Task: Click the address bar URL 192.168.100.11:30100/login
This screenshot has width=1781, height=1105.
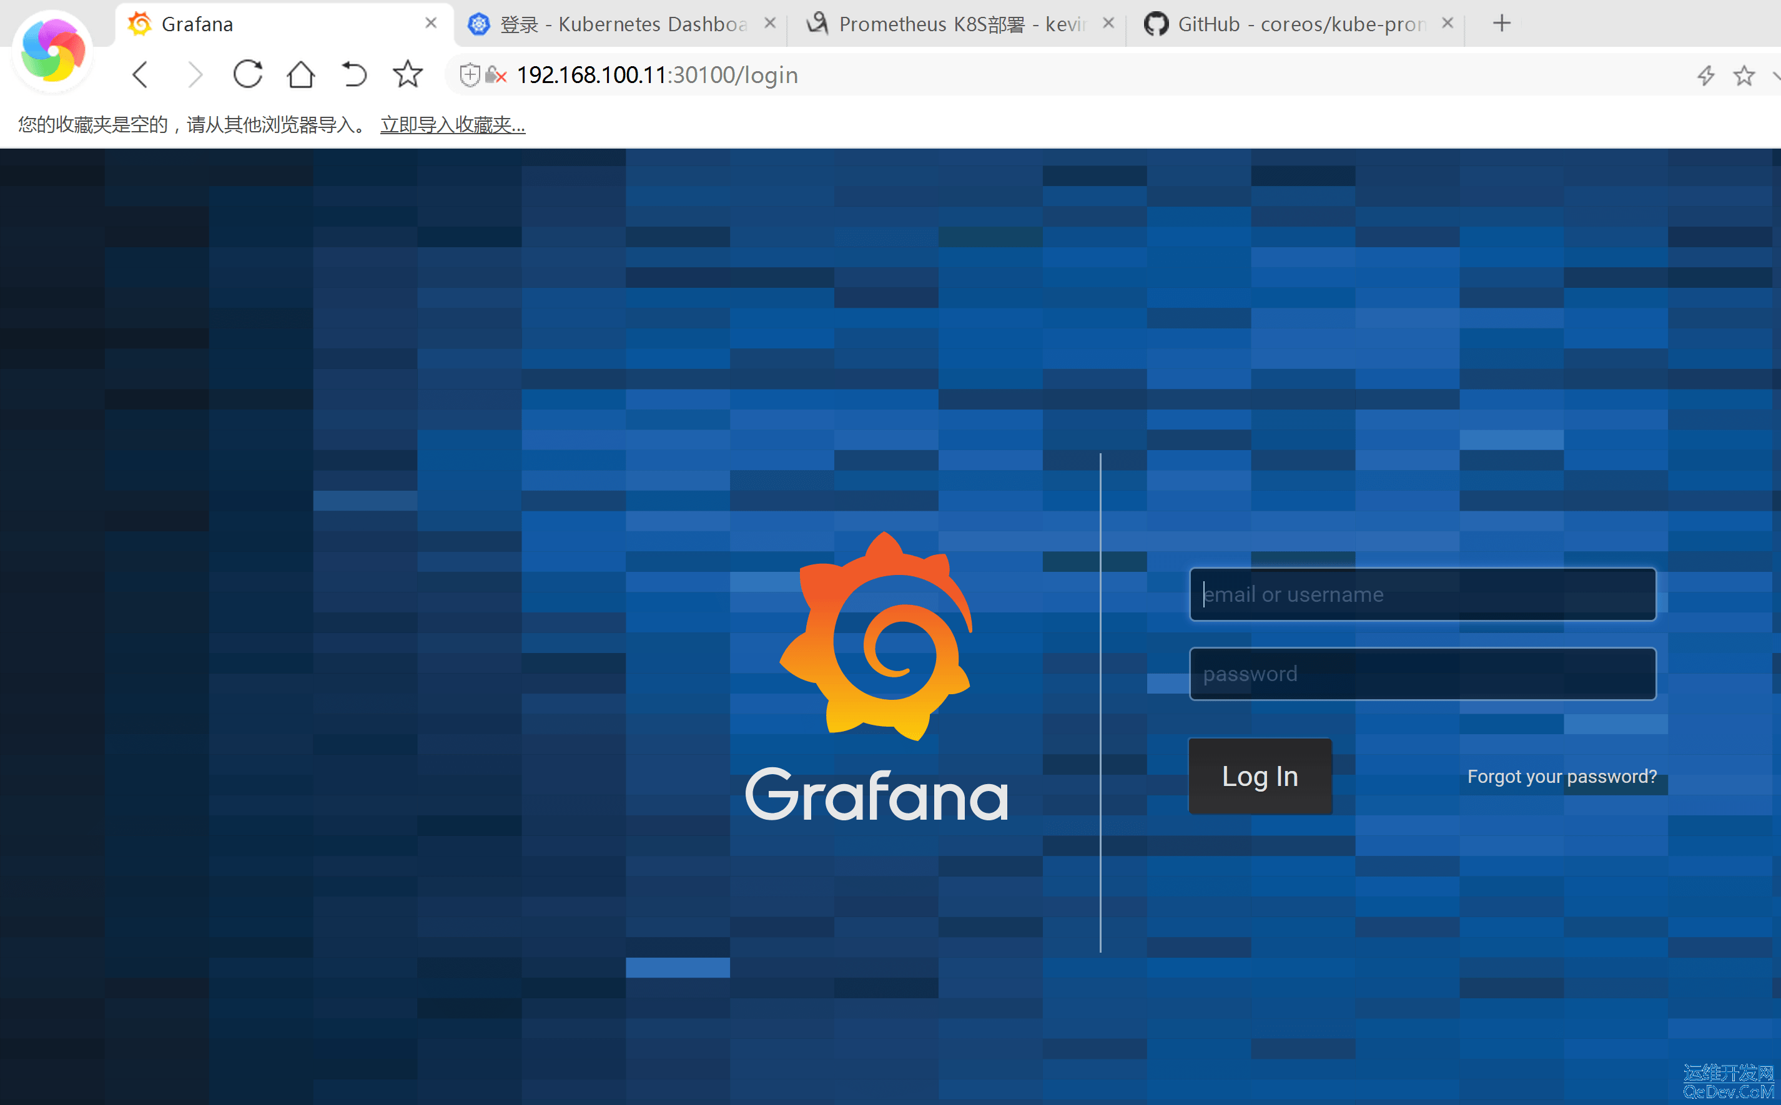Action: 657,76
